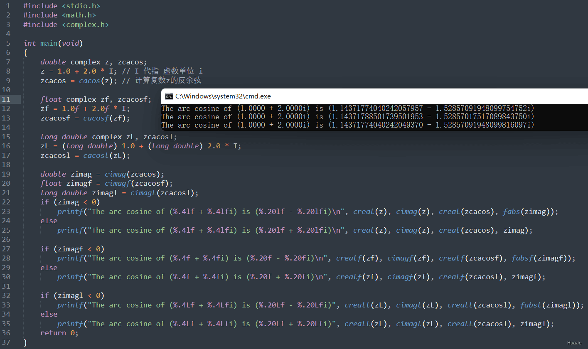Place cursor on #include <math.h> line
The height and width of the screenshot is (349, 588).
59,15
